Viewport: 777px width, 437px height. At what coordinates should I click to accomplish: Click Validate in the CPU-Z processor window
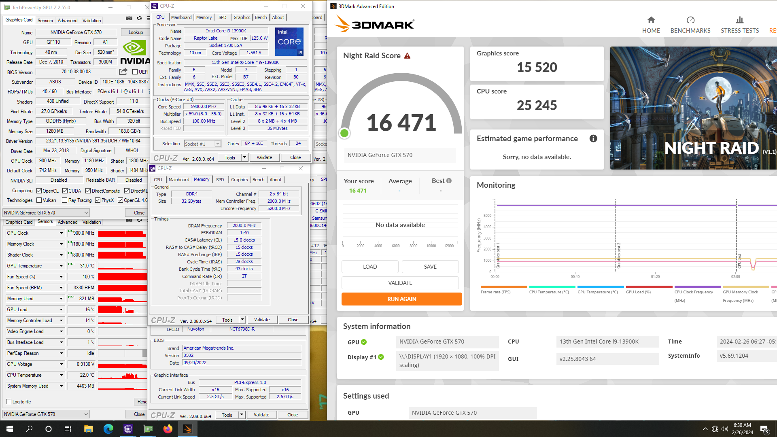264,157
